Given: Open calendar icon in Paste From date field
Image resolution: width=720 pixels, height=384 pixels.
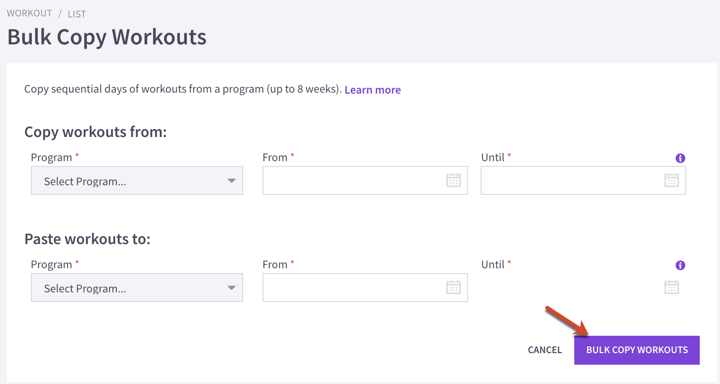Looking at the screenshot, I should pyautogui.click(x=453, y=288).
